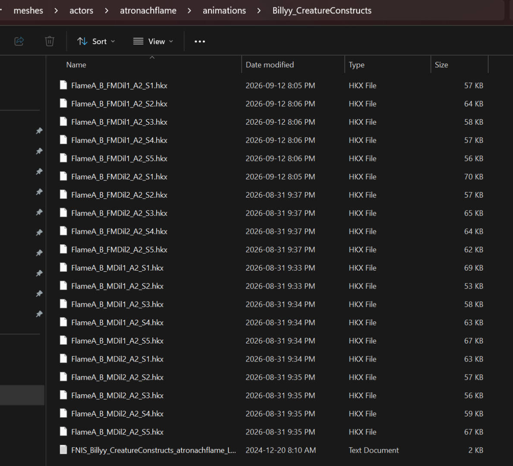
Task: Open the View dropdown
Action: click(153, 41)
